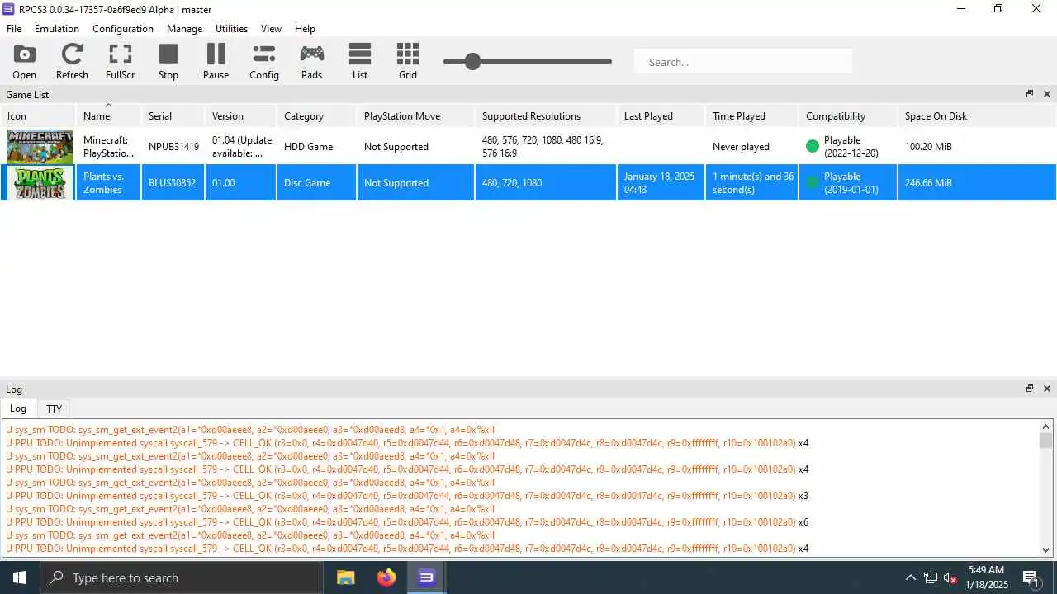Click the log scrollbar up arrow

click(x=1046, y=427)
